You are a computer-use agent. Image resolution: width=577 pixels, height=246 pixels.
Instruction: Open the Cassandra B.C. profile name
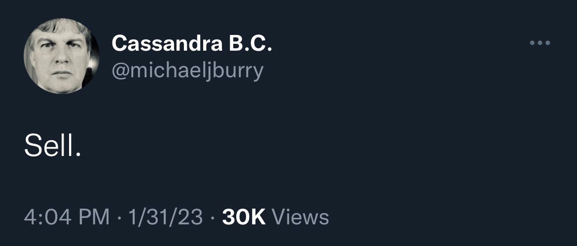[192, 44]
